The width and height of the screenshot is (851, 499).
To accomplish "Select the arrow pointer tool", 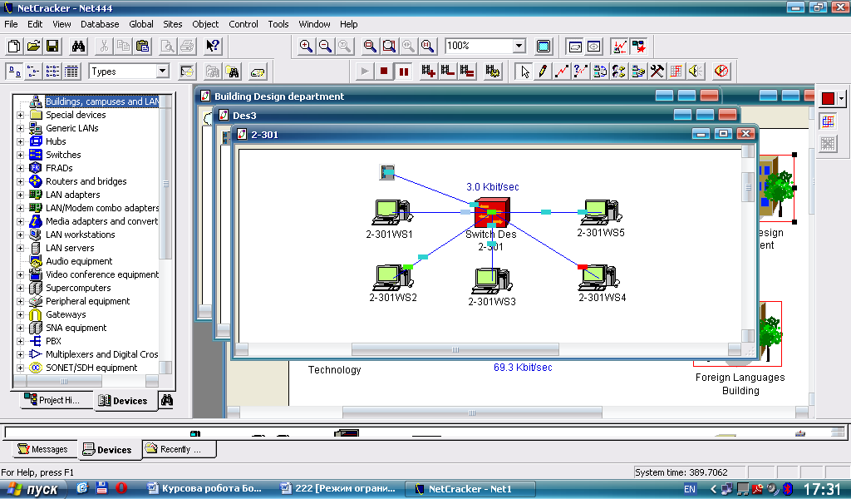I will tap(524, 72).
